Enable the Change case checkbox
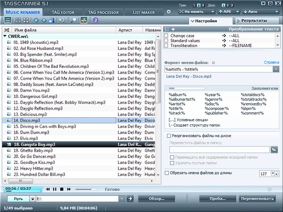This screenshot has width=283, height=212. point(166,35)
